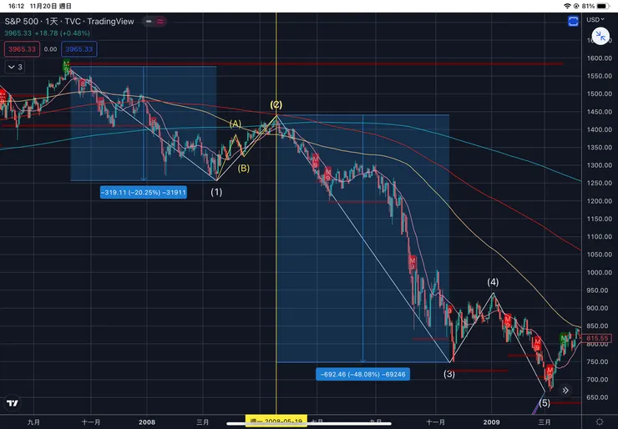Viewport: 618px width, 429px height.
Task: Click the 2008 label on time axis
Action: tap(147, 422)
